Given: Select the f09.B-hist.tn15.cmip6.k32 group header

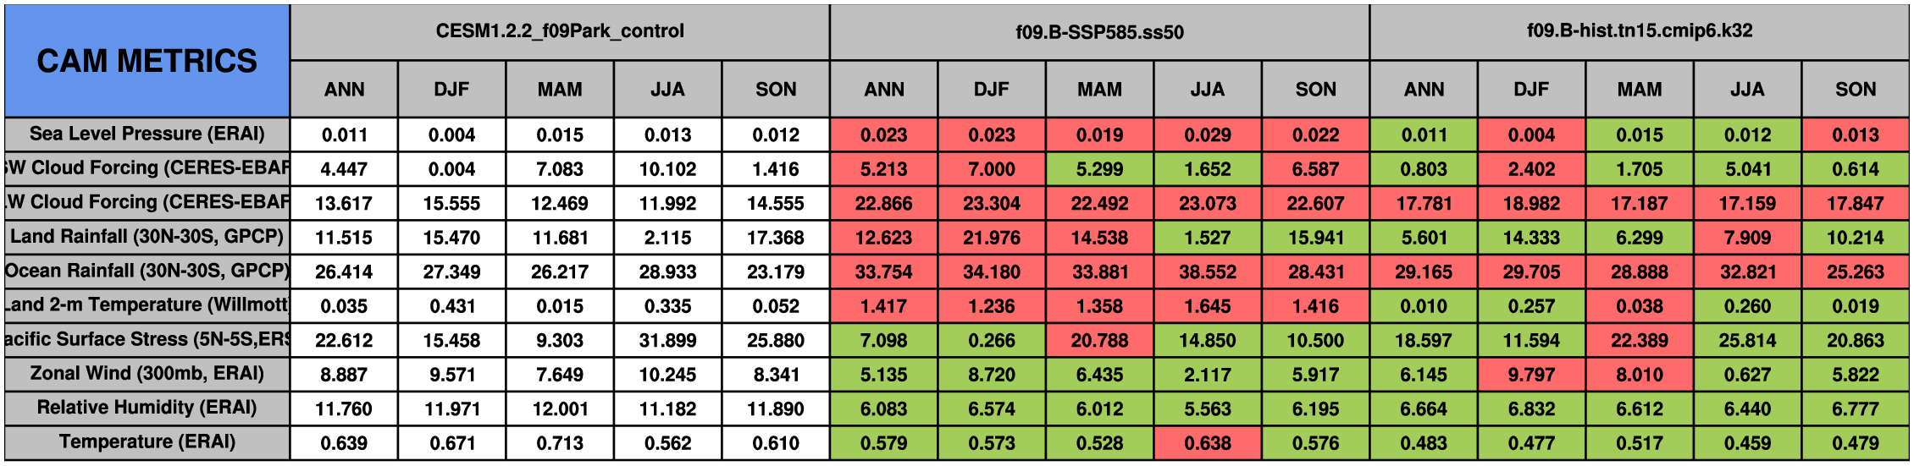Looking at the screenshot, I should coord(1640,31).
